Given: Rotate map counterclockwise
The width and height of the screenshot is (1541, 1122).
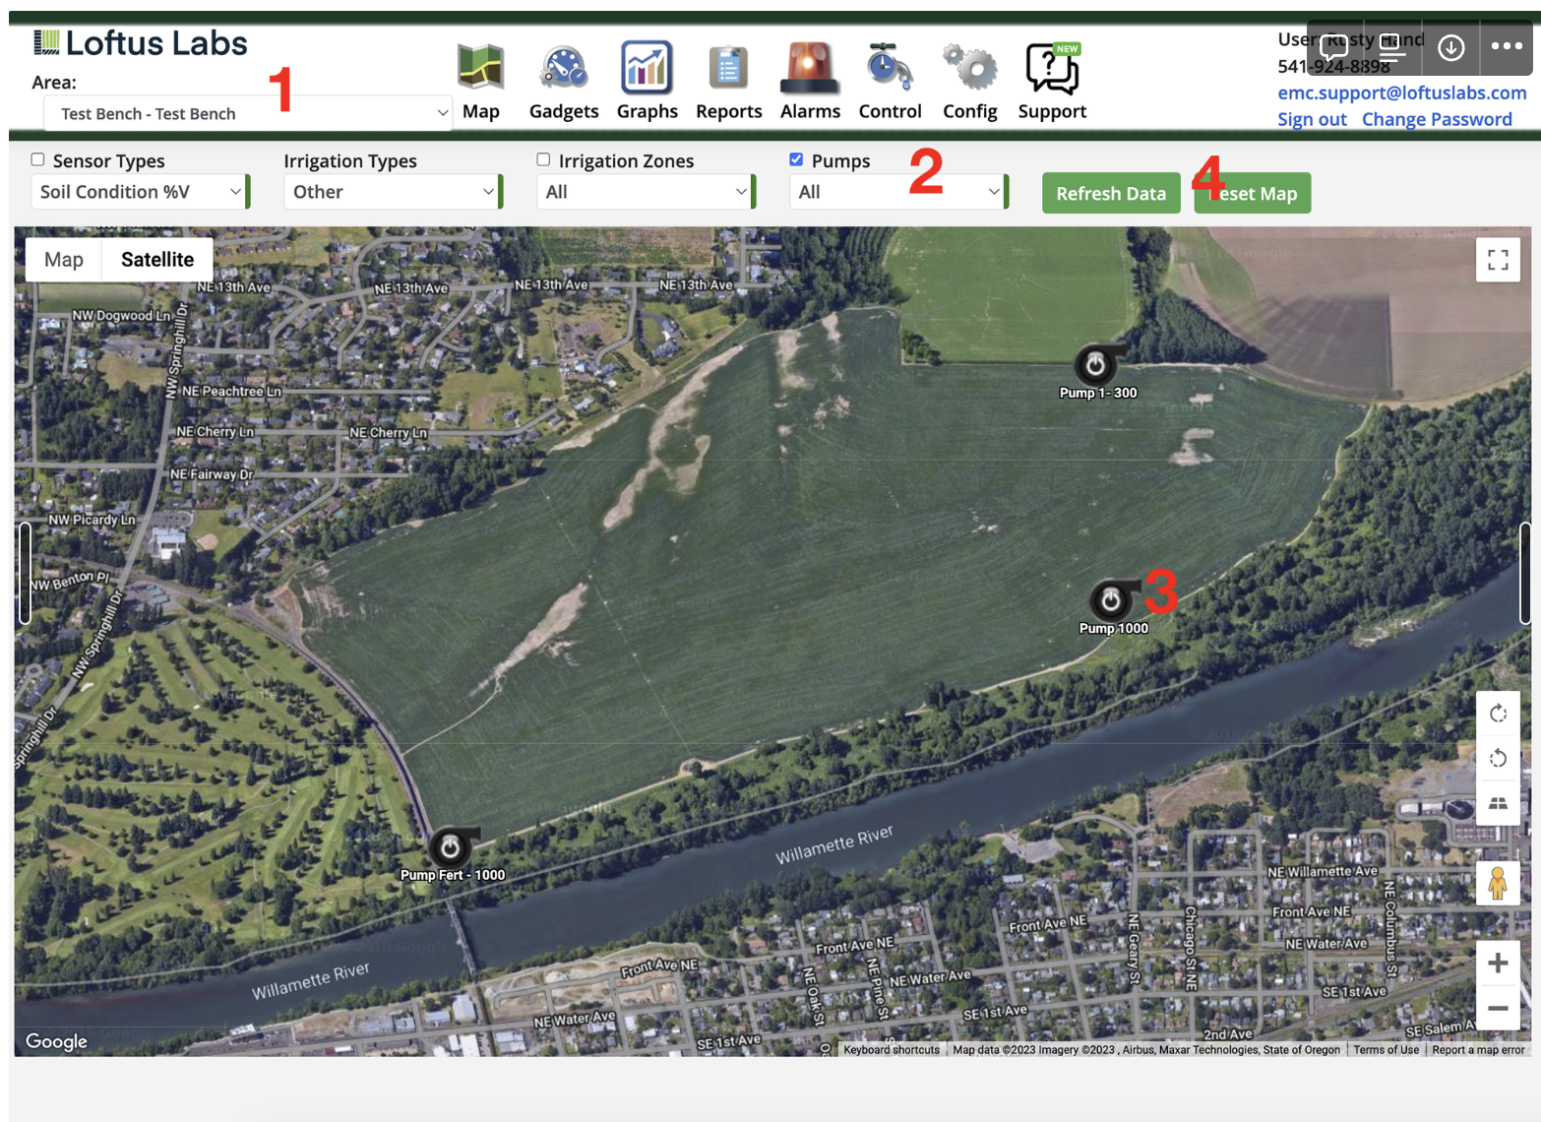Looking at the screenshot, I should [x=1498, y=758].
